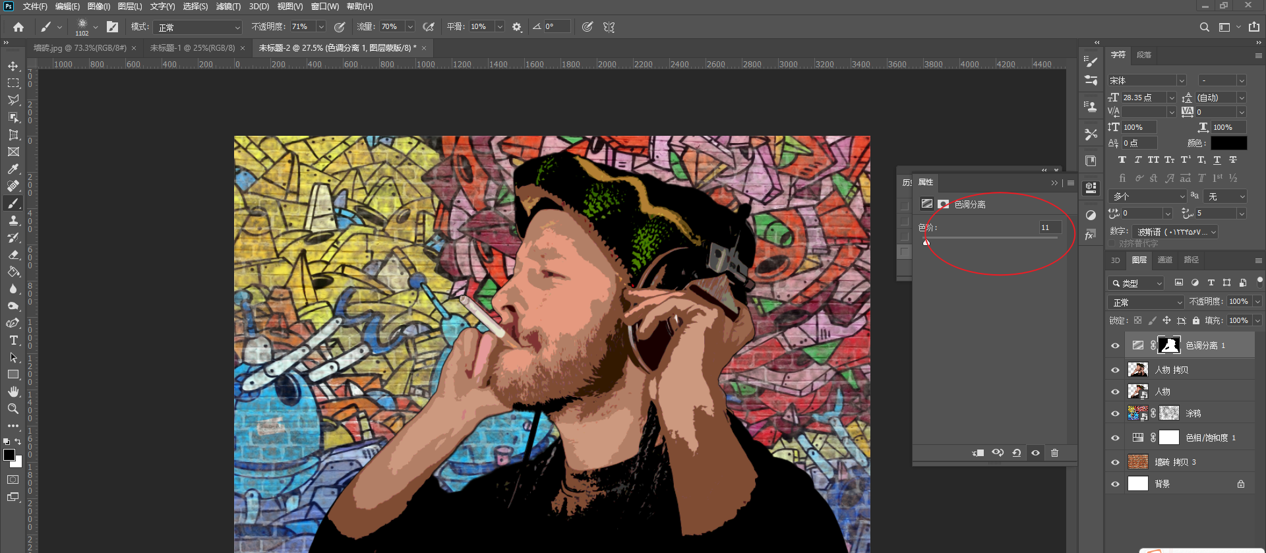Reset adjustment defaults in Properties panel
This screenshot has width=1266, height=553.
[x=1017, y=453]
